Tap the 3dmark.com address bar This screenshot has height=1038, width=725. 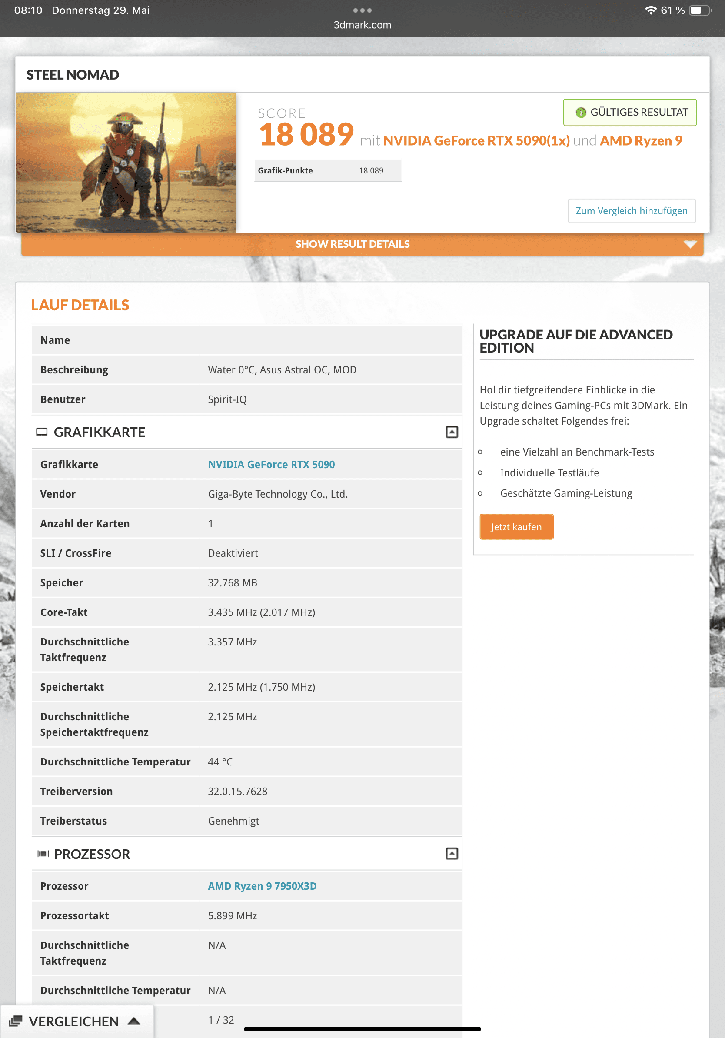362,25
